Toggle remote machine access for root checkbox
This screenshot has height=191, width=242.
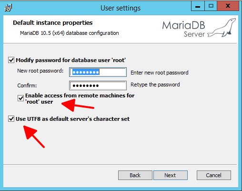point(20,98)
